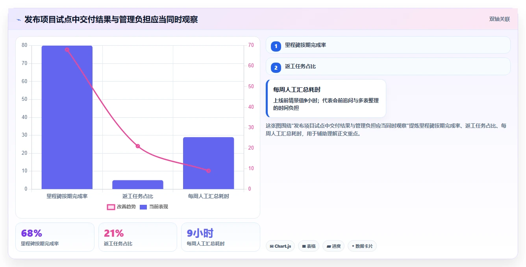Click the icon inside the 进度 tag
526x267 pixels.
point(328,246)
